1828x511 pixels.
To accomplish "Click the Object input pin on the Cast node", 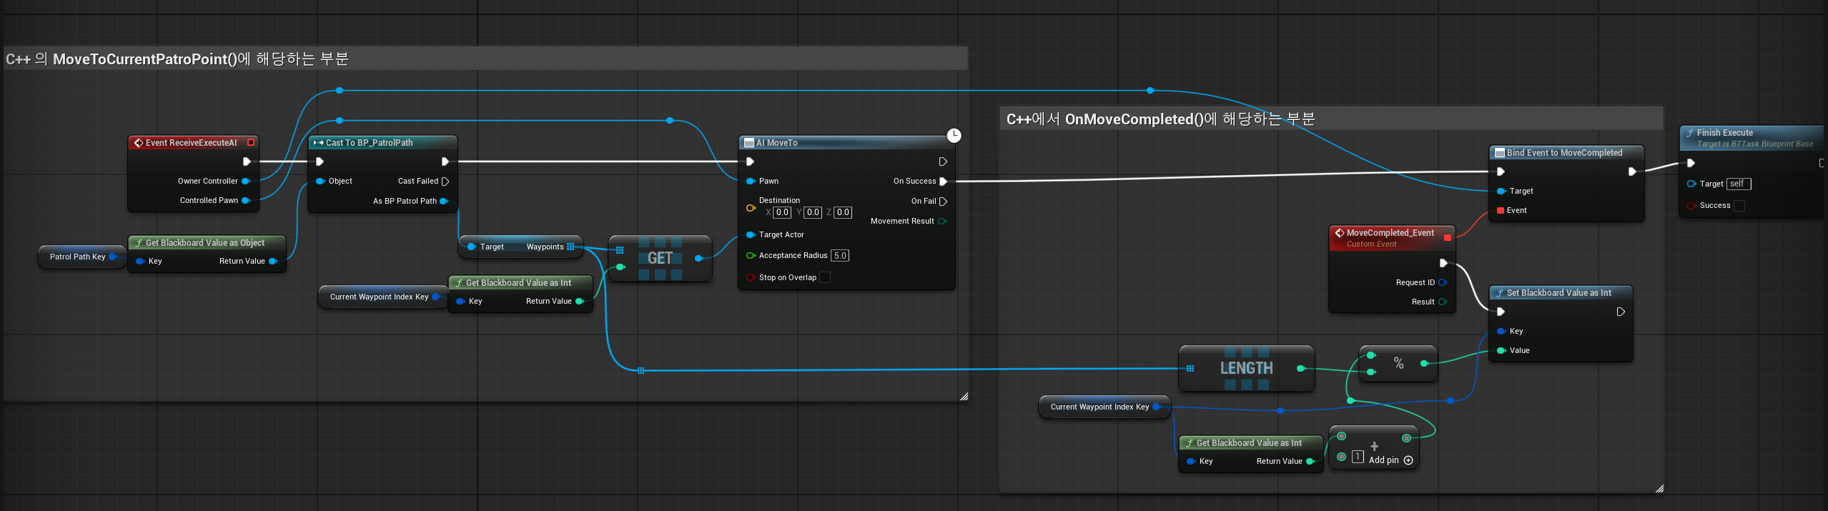I will pyautogui.click(x=320, y=182).
